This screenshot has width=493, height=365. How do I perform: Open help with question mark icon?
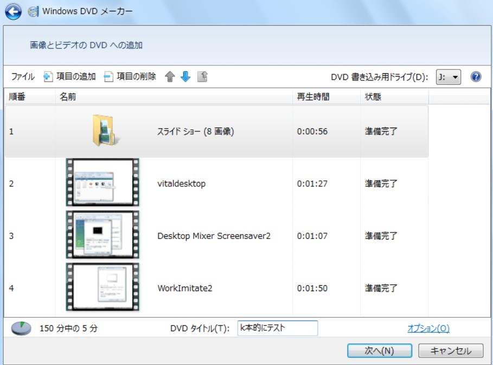[x=476, y=77]
